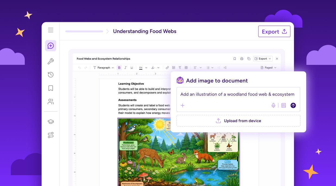
Task: Click the print icon in document header
Action: pos(242,59)
